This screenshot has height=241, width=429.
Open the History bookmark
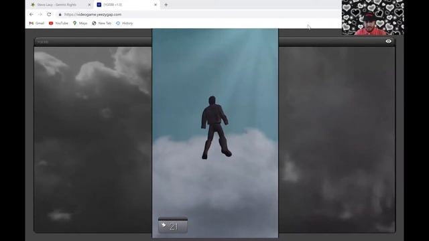(125, 23)
